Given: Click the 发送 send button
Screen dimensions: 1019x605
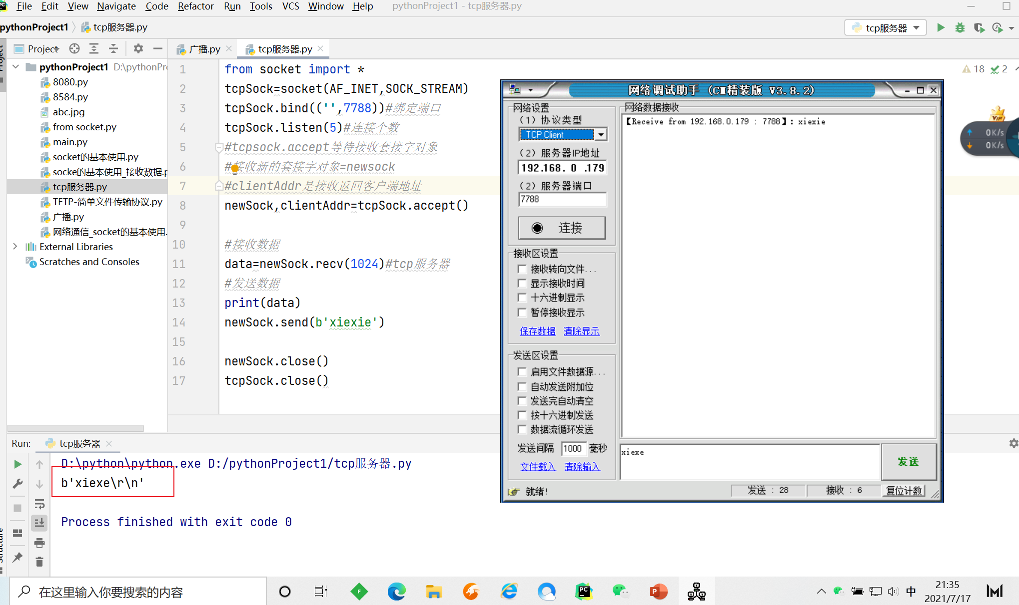Looking at the screenshot, I should tap(908, 462).
